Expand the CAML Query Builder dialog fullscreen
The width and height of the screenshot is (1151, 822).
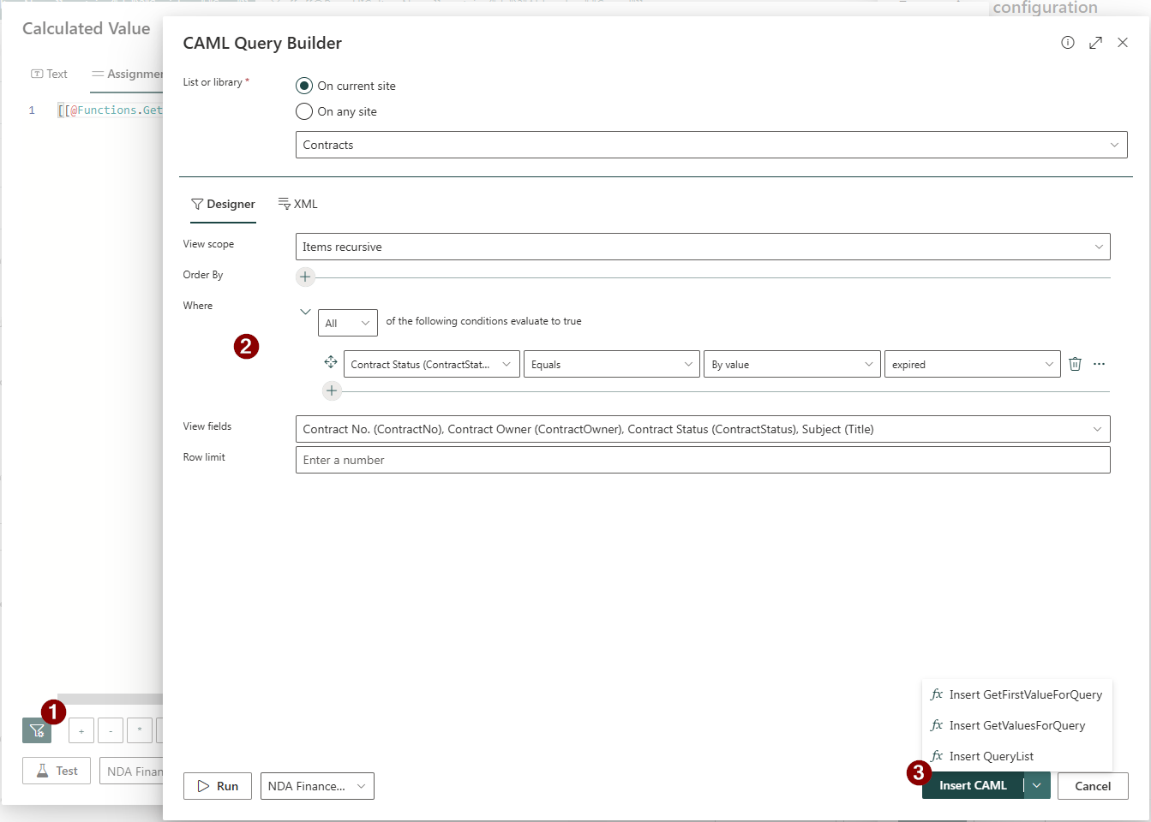pyautogui.click(x=1095, y=43)
